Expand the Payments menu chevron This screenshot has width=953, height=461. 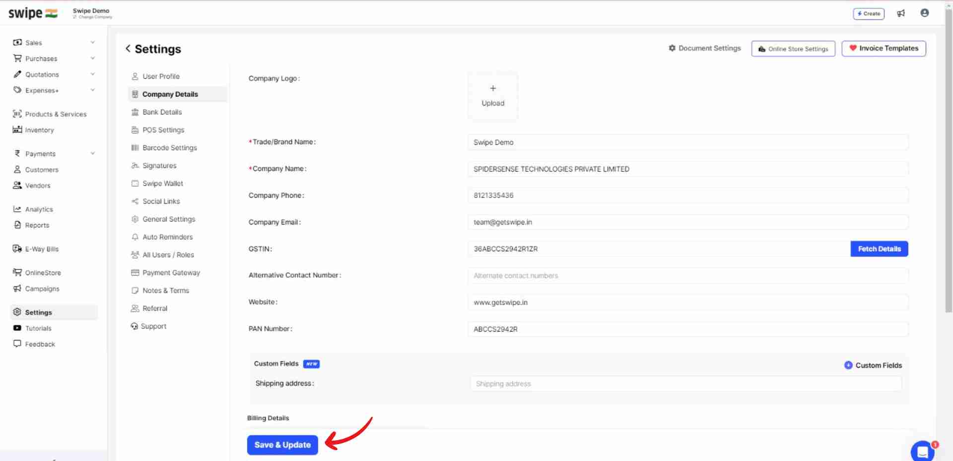(x=93, y=154)
